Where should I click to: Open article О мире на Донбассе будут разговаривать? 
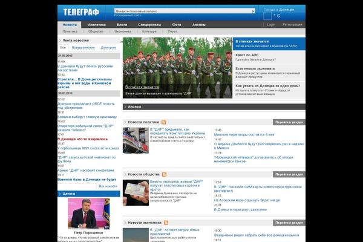(x=259, y=146)
